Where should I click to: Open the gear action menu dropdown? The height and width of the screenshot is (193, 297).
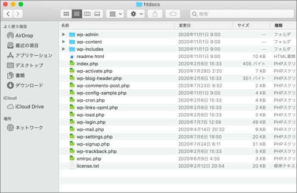(136, 14)
